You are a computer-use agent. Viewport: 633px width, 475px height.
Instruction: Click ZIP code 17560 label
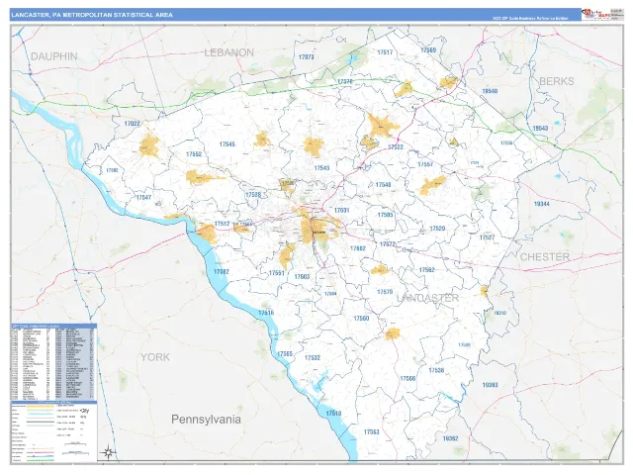point(361,319)
